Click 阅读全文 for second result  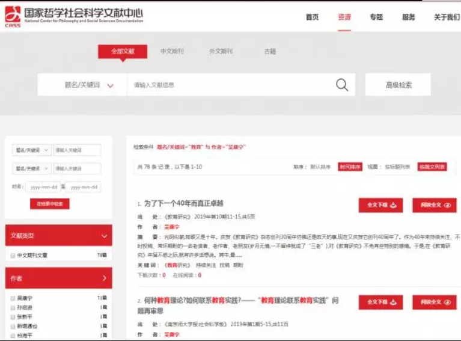435,302
